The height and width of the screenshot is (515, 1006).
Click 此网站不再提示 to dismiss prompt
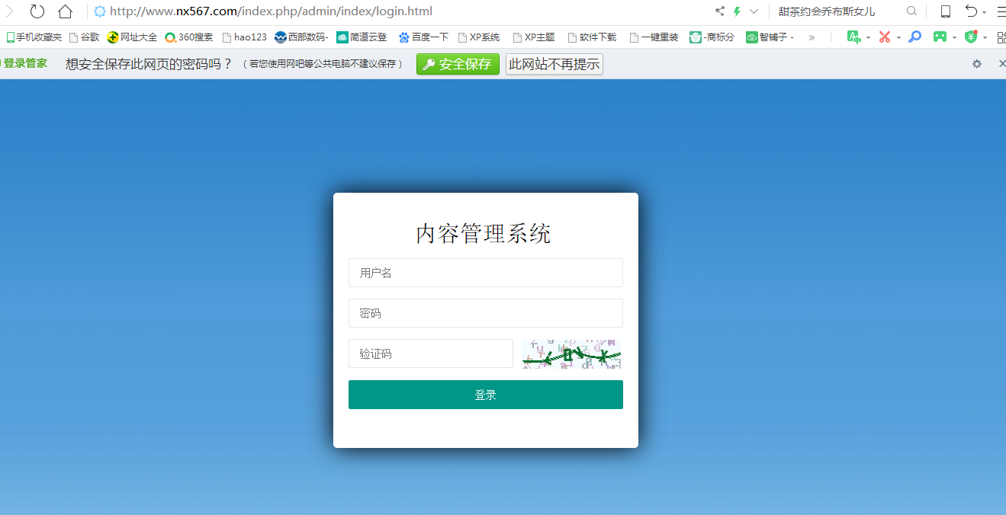pyautogui.click(x=554, y=64)
